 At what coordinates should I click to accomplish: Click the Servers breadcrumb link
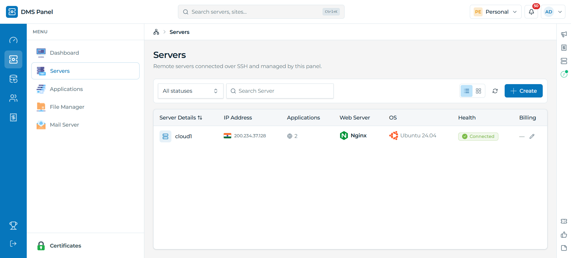179,32
